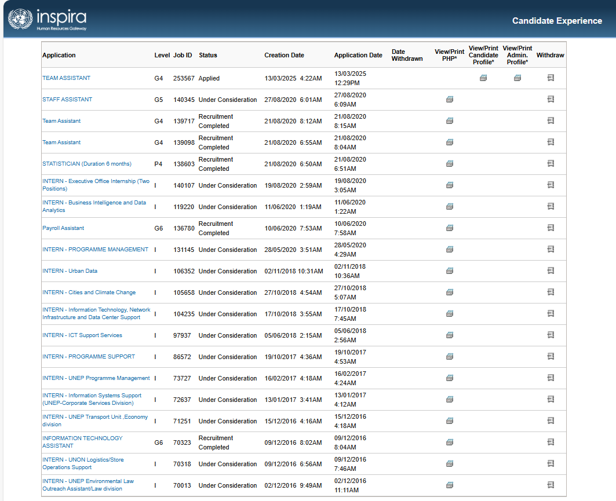Open INTERN - ICT Support Services link

82,335
